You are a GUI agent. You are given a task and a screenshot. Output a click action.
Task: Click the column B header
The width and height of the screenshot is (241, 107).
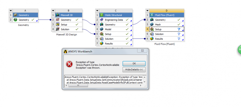tap(69, 11)
